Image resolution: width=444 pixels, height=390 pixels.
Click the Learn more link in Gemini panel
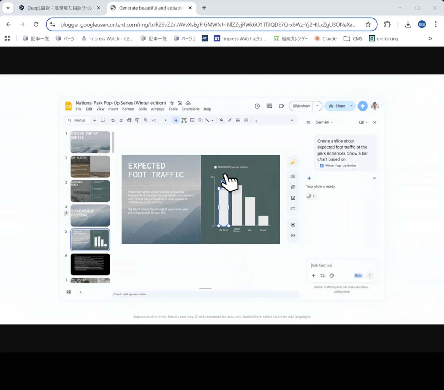pos(342,291)
